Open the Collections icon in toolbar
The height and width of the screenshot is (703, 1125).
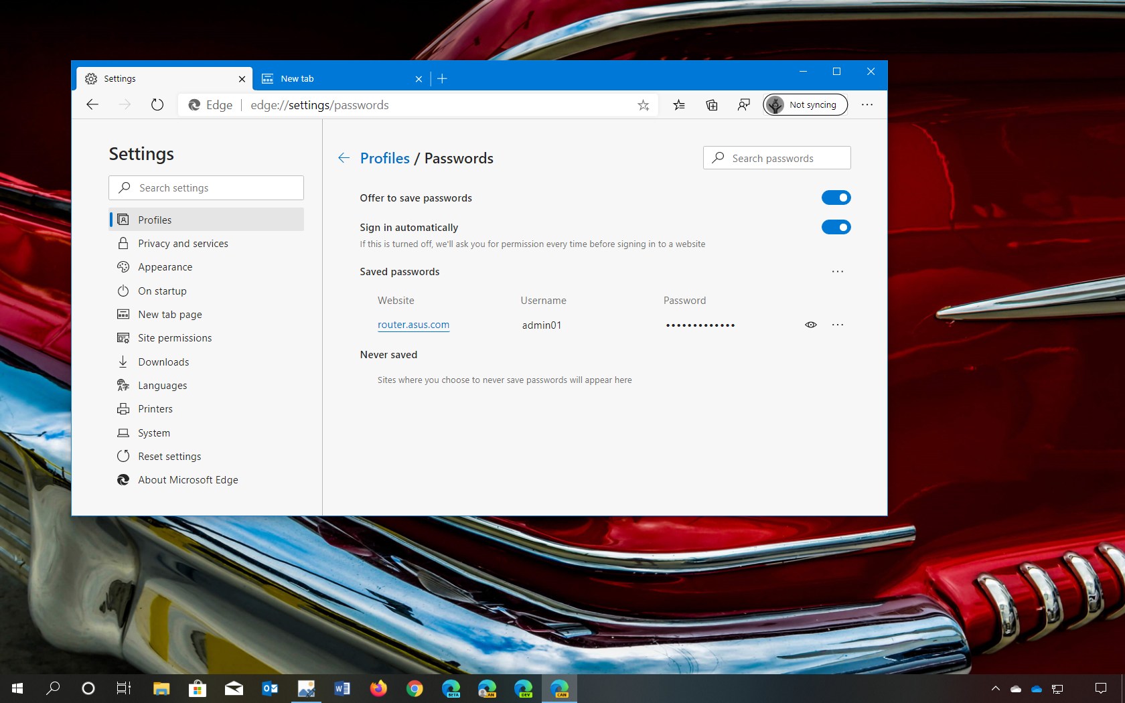tap(711, 104)
